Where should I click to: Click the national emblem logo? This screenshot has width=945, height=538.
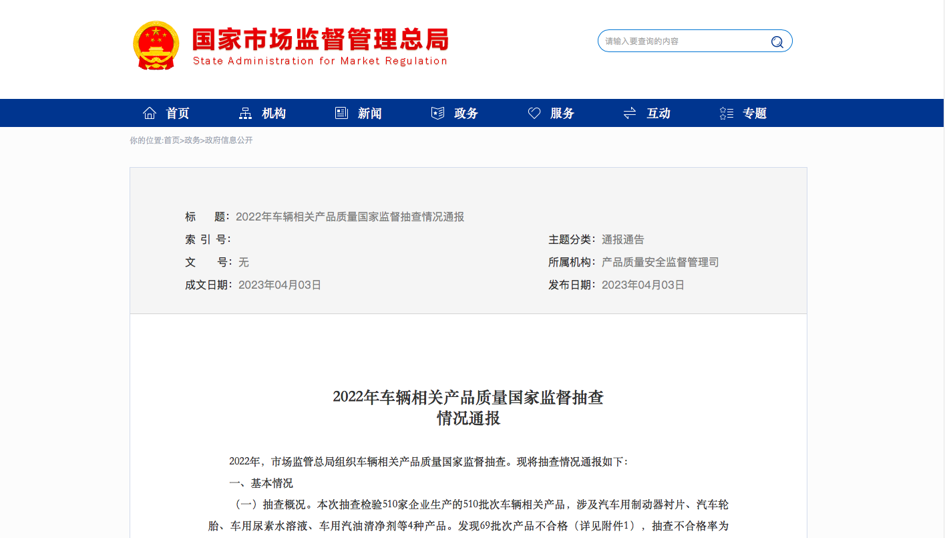point(156,45)
